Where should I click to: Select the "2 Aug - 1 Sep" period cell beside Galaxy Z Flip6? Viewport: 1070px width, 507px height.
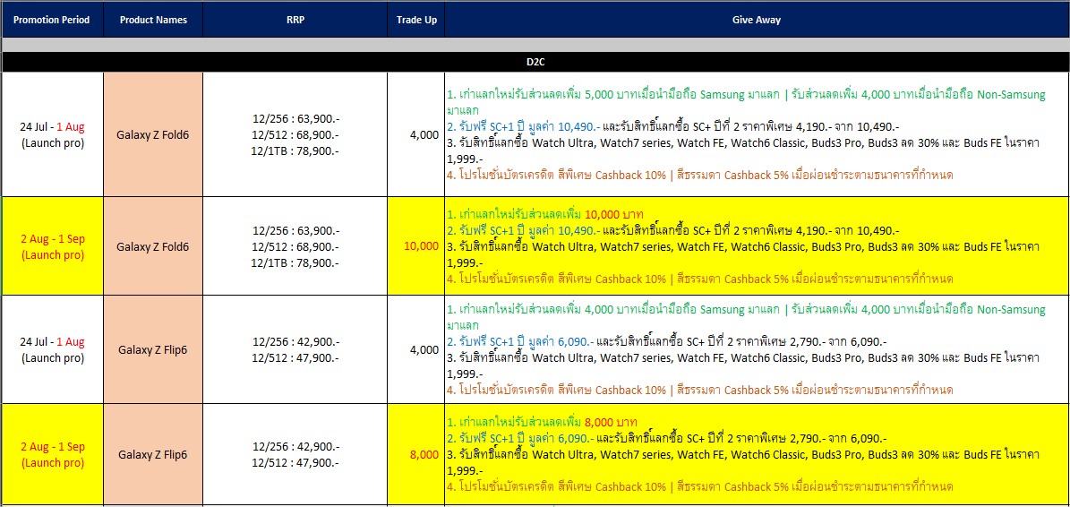point(52,454)
